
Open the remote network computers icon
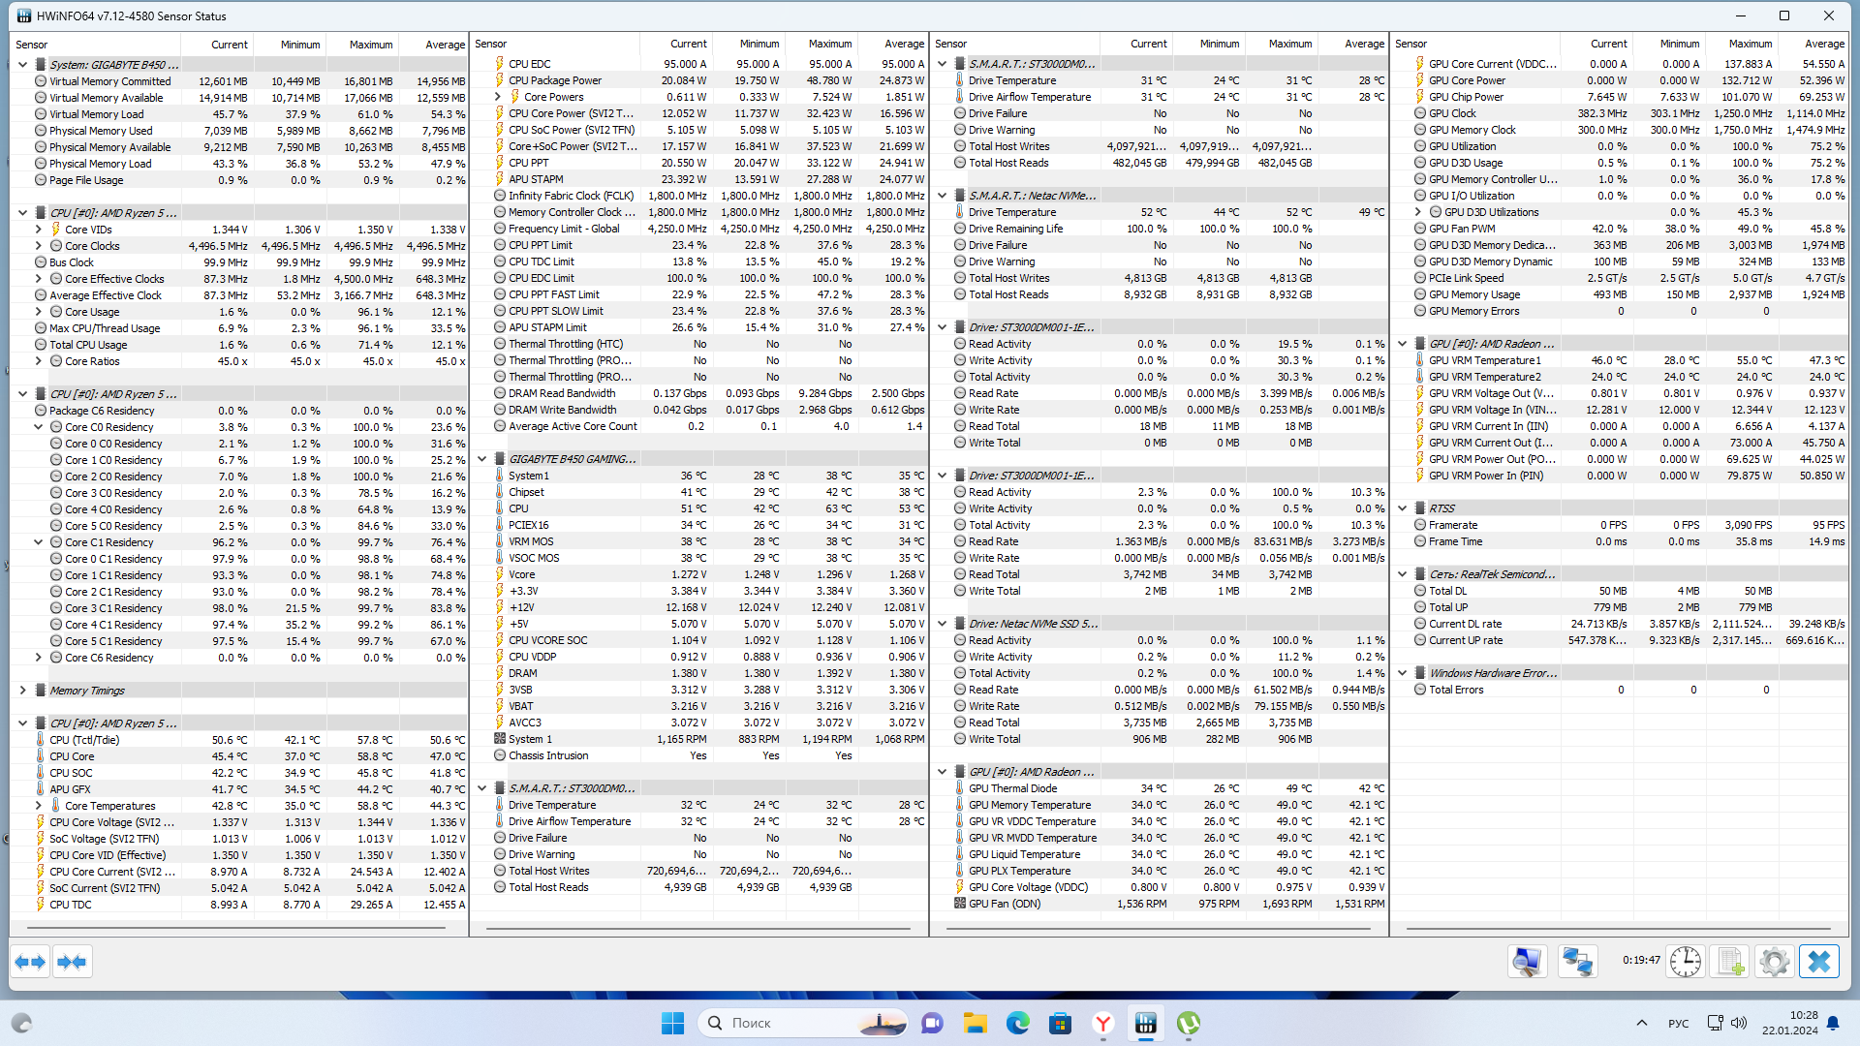point(1578,962)
